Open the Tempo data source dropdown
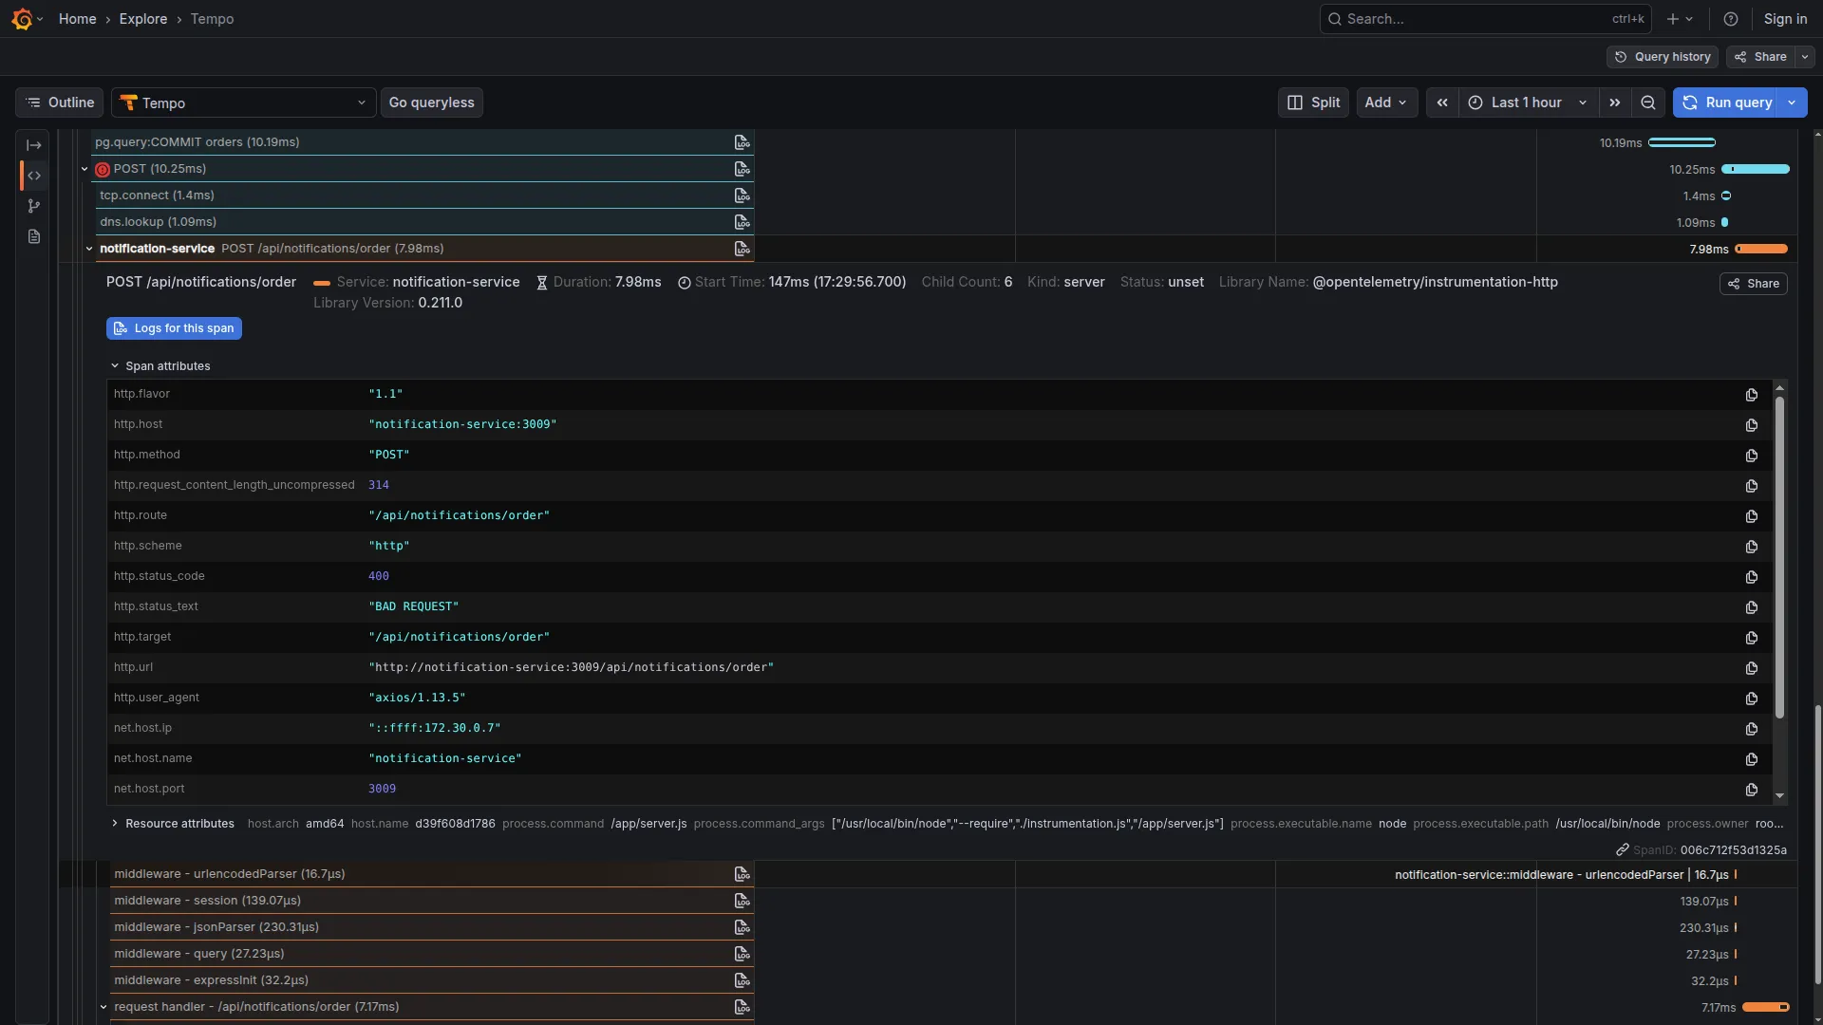The height and width of the screenshot is (1025, 1823). coord(243,102)
